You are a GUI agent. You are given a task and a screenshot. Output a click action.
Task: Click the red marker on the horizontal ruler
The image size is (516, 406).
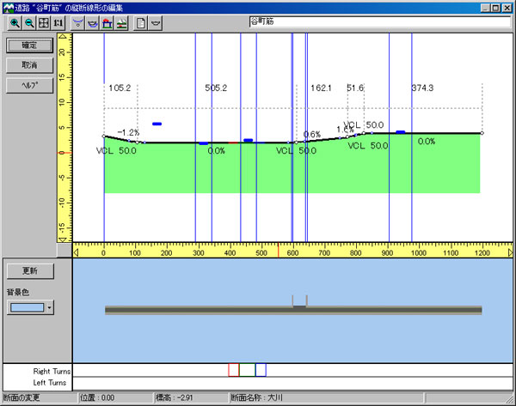pos(278,250)
